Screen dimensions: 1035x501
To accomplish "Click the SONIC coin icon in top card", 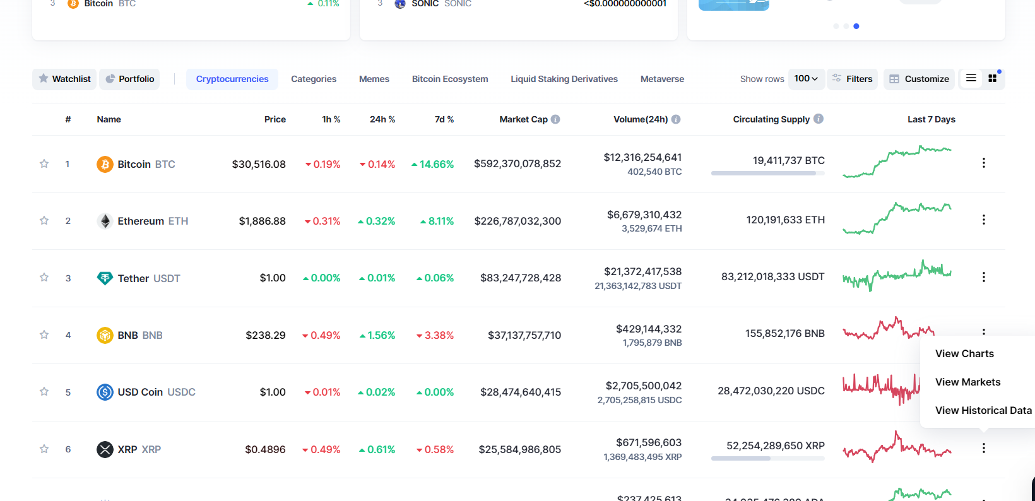I will coord(400,4).
